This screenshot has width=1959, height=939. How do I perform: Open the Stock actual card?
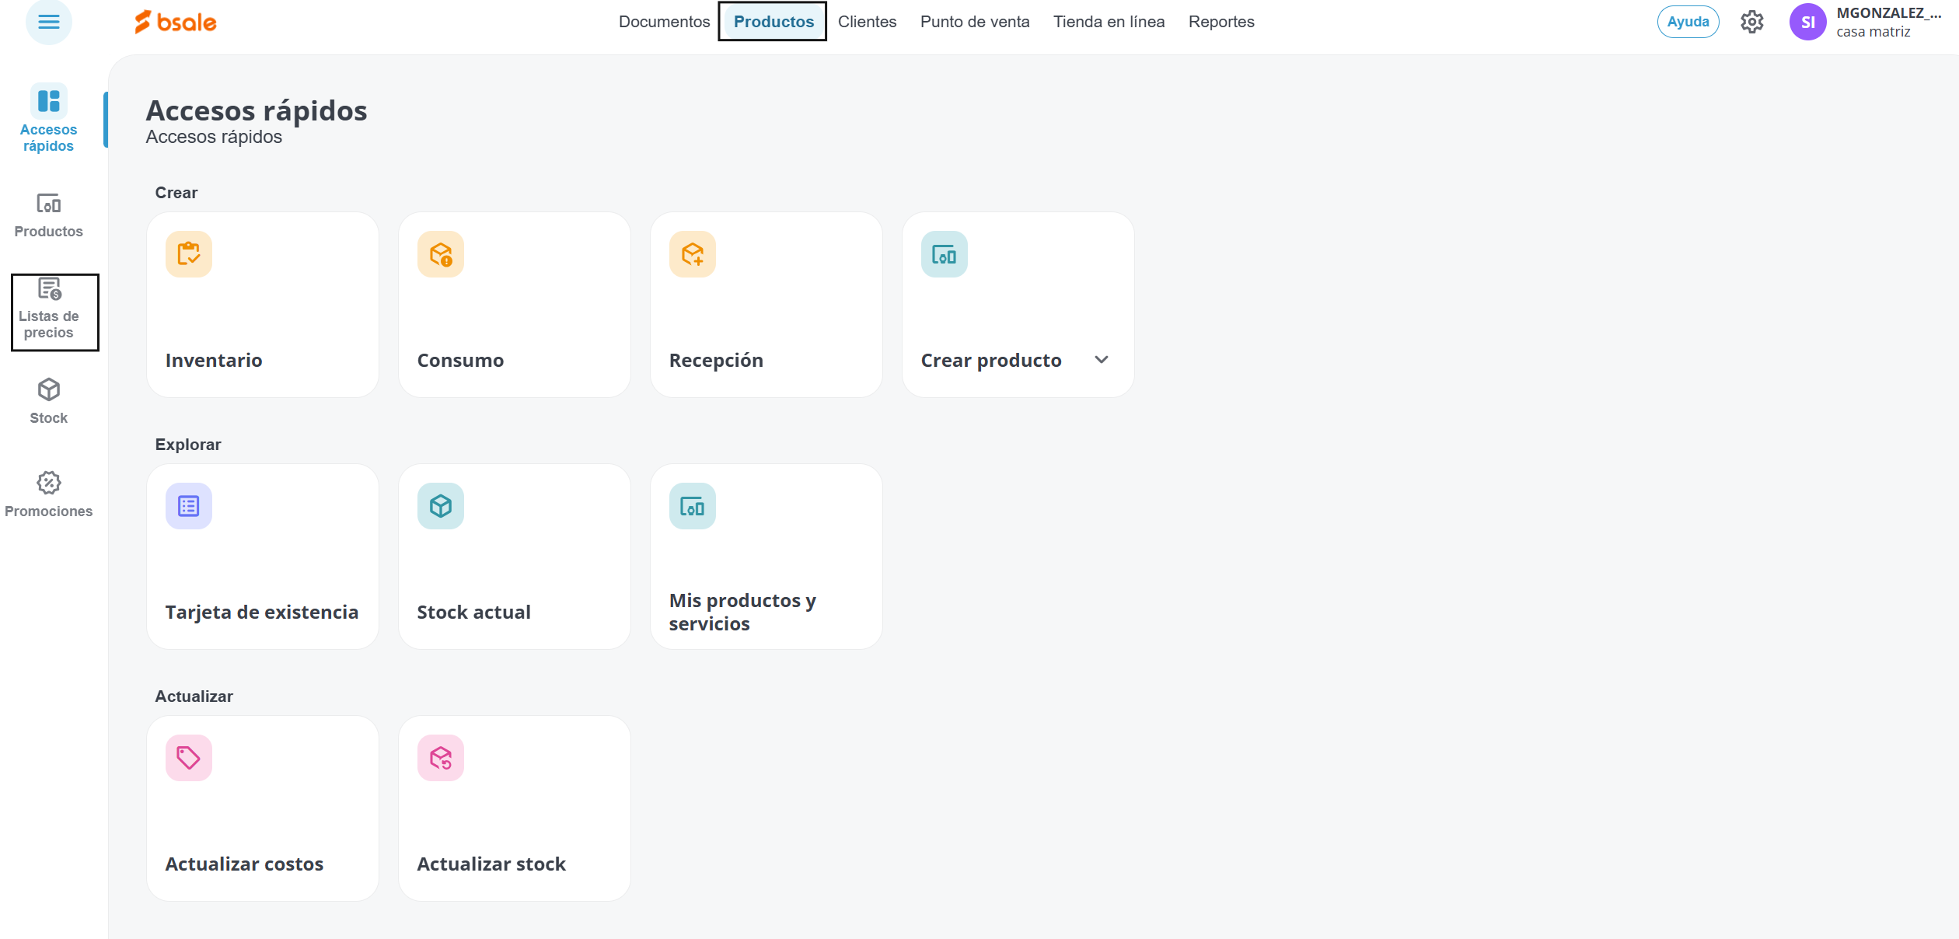coord(514,557)
